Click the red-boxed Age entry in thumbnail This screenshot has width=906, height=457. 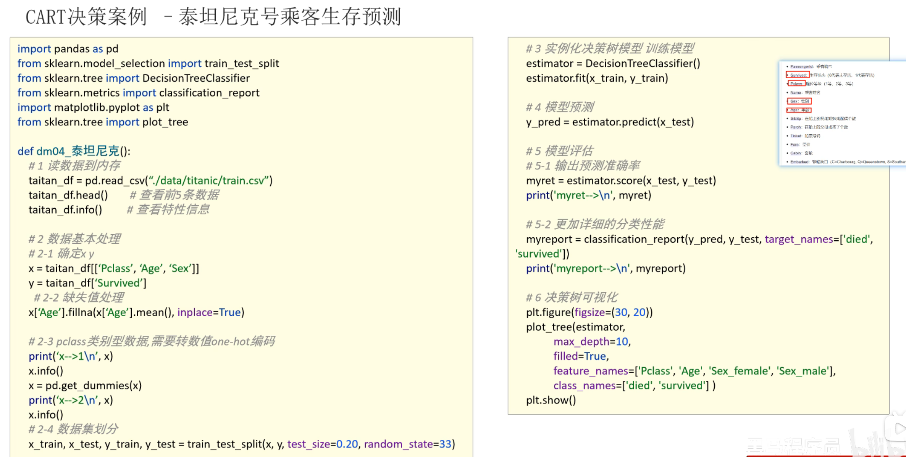(799, 110)
